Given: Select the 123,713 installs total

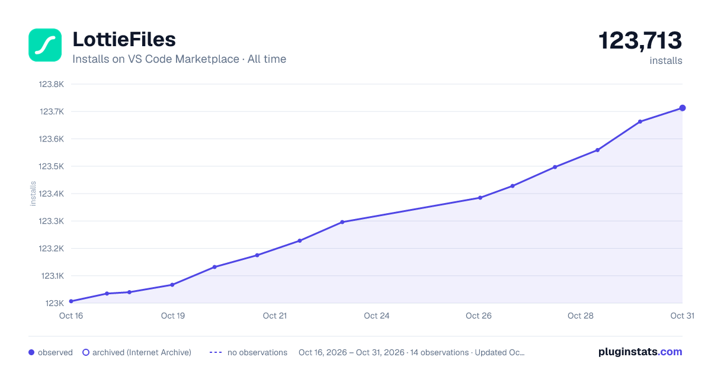Looking at the screenshot, I should (x=640, y=41).
